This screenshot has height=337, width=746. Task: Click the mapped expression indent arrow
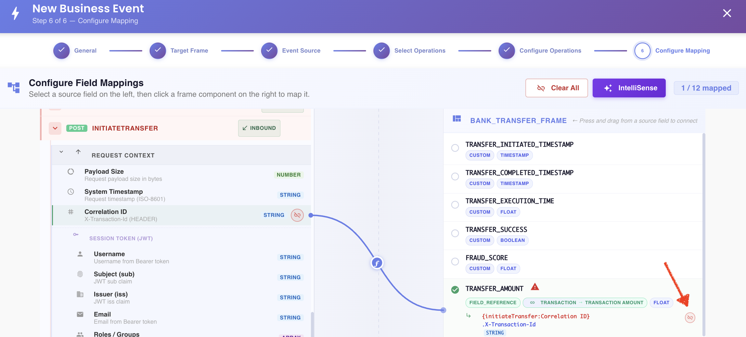(468, 315)
